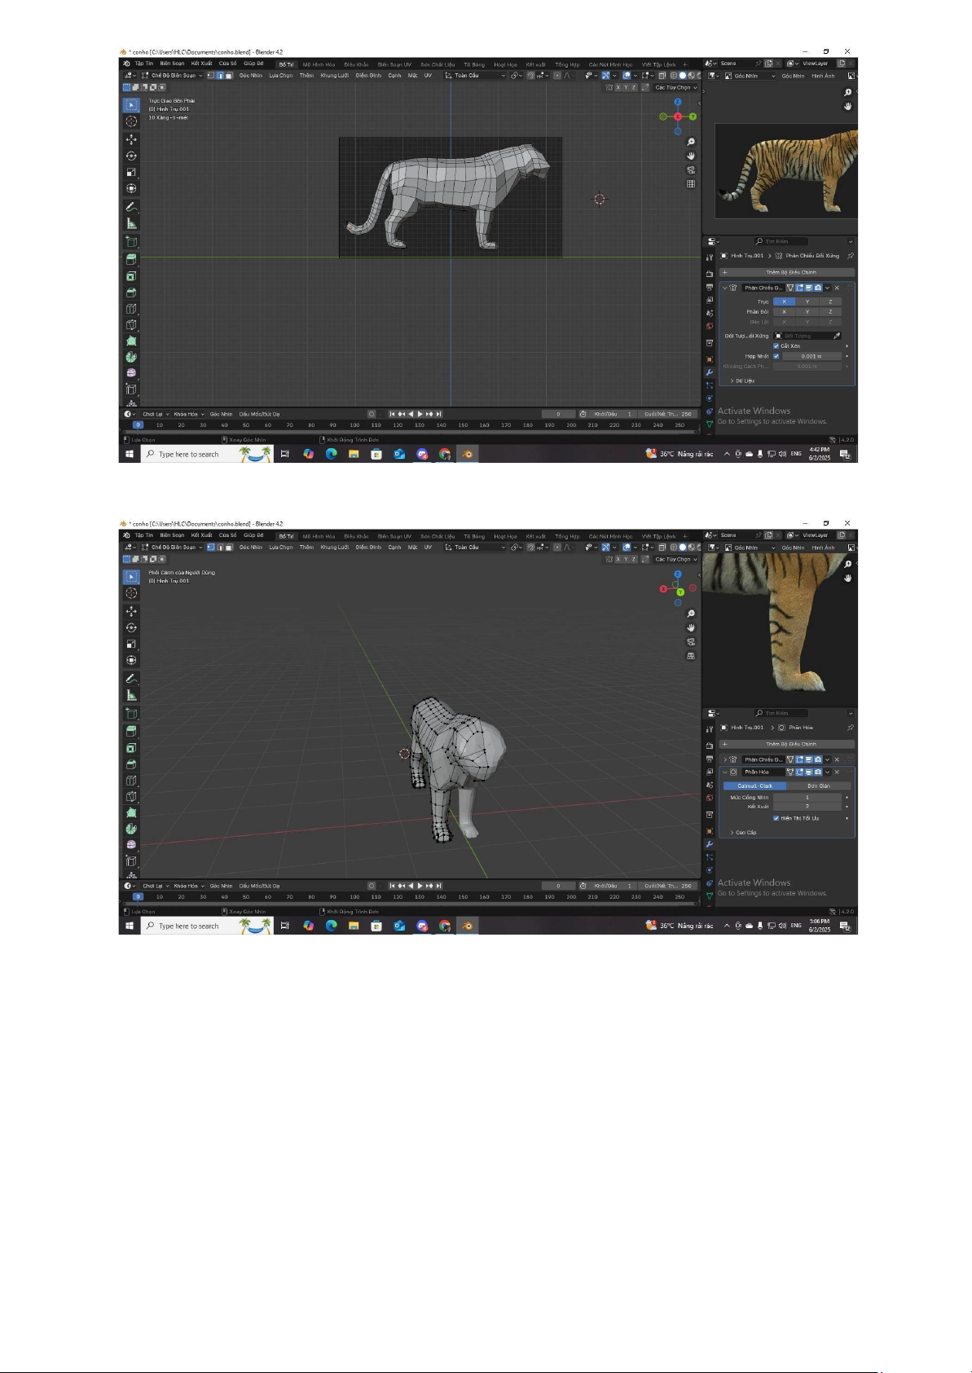Screen dimensions: 972x1373
Task: Click Thêm Bộ Điều Chỉnh button in upper screenshot
Action: [x=787, y=272]
